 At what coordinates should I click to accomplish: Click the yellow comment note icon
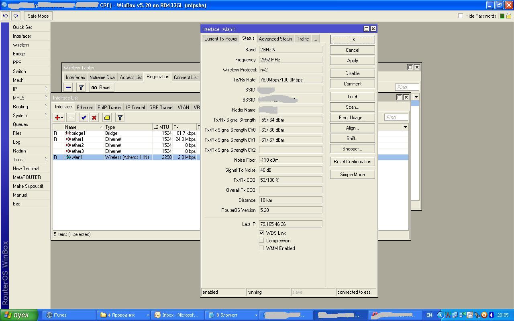click(107, 118)
